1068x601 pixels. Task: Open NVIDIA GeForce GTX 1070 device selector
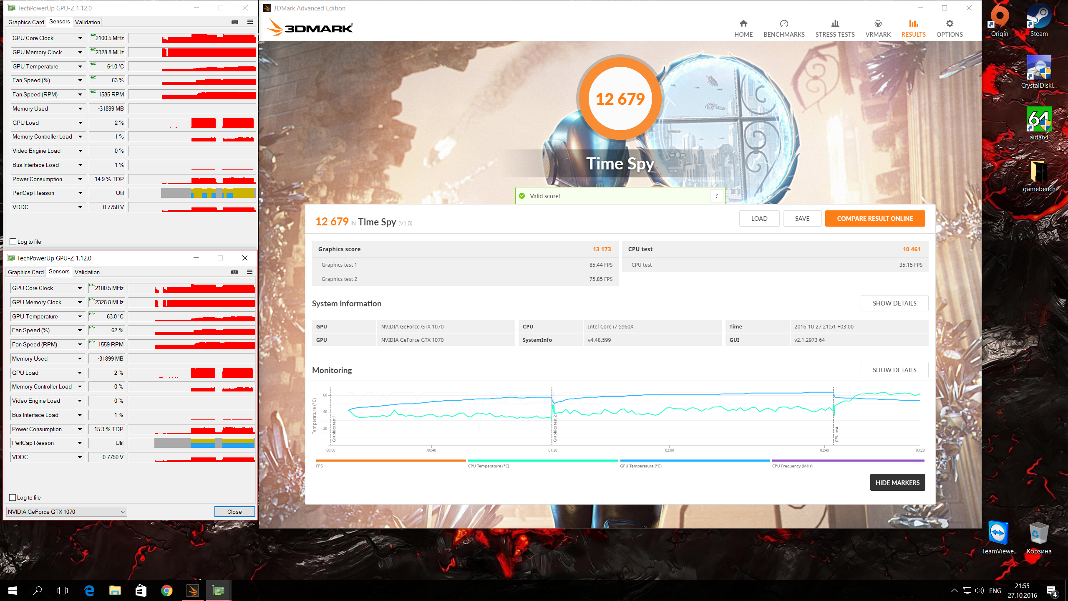coord(66,512)
